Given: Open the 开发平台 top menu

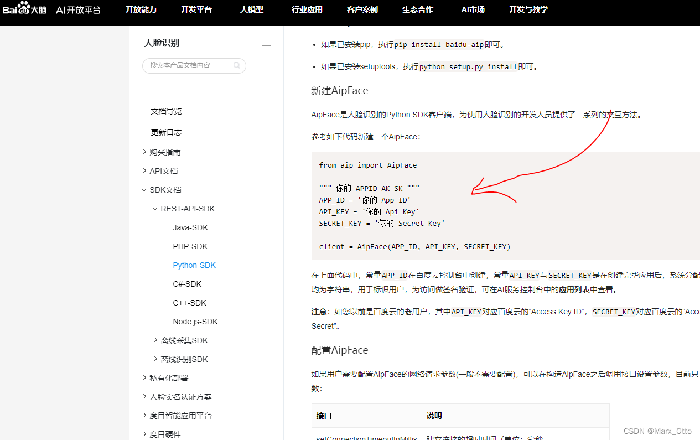Looking at the screenshot, I should tap(196, 9).
